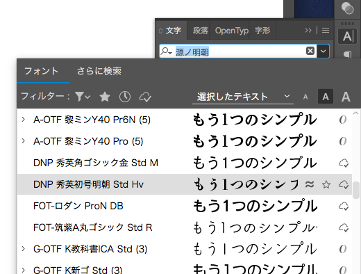Click OpenType icon on K教科書ICA Std row
The image size is (361, 274).
[x=343, y=249]
